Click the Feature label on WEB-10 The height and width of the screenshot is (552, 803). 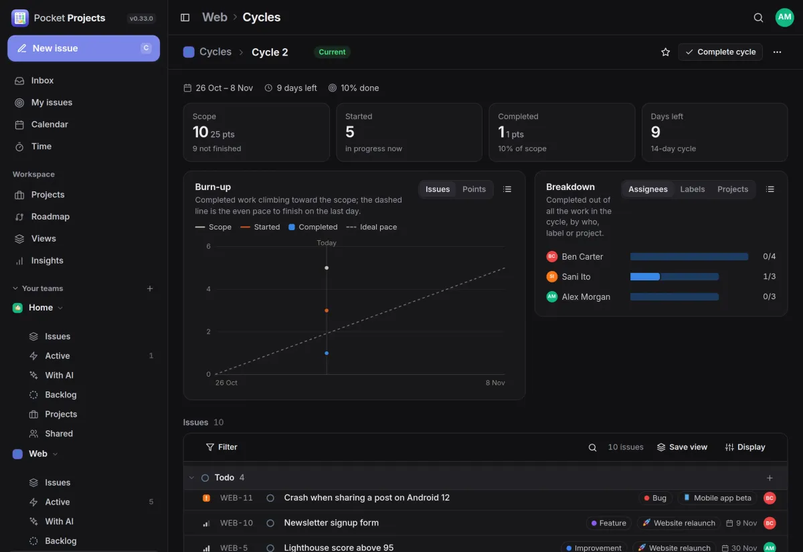608,523
